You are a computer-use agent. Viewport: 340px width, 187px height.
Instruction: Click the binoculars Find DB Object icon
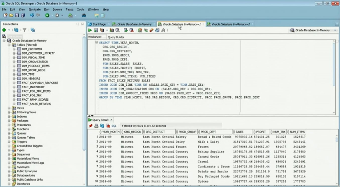tap(84, 15)
